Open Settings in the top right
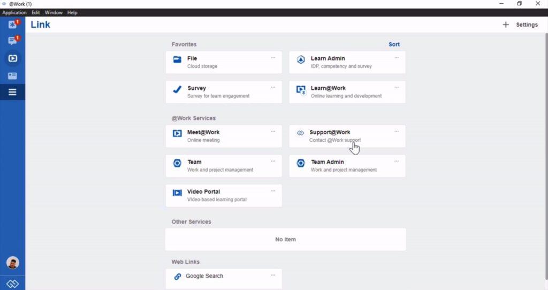Screen dimensions: 548x290 point(527,25)
